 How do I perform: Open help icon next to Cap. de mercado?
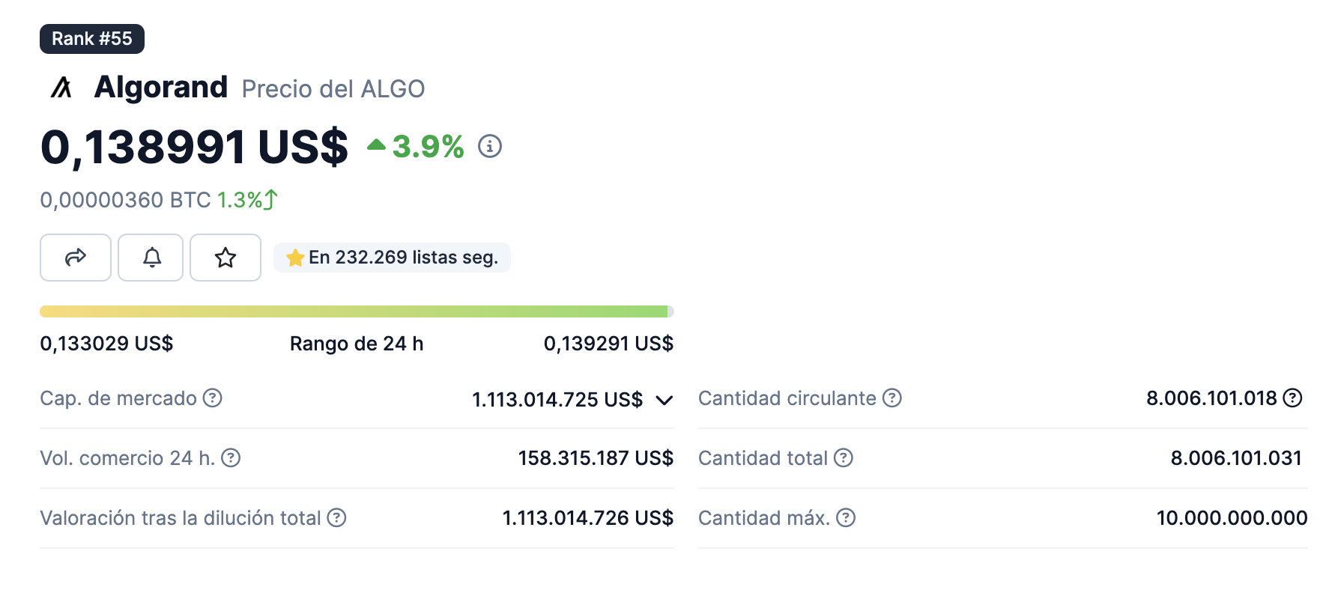click(213, 398)
